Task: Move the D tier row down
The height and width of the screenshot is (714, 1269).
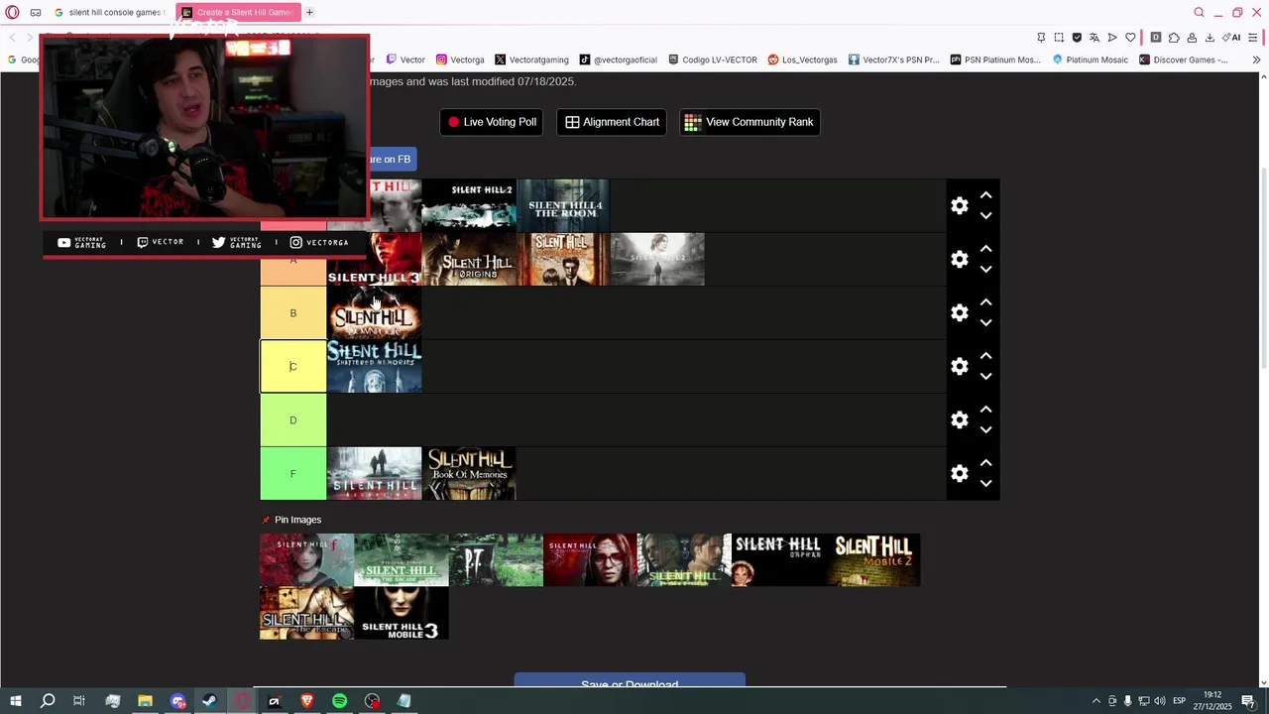Action: 985,429
